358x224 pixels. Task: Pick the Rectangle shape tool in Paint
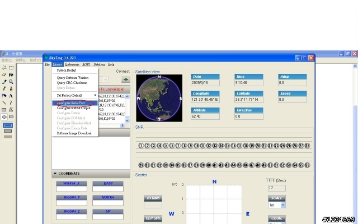coord(4,110)
